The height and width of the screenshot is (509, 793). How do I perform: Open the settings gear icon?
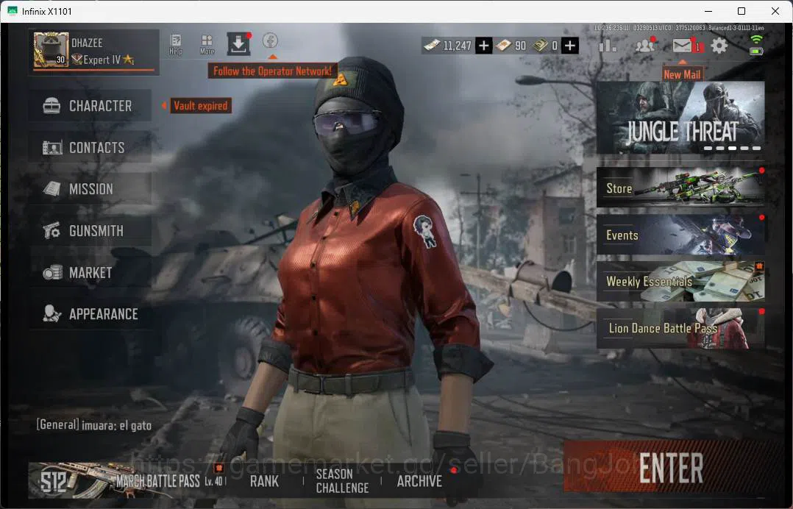click(x=719, y=46)
